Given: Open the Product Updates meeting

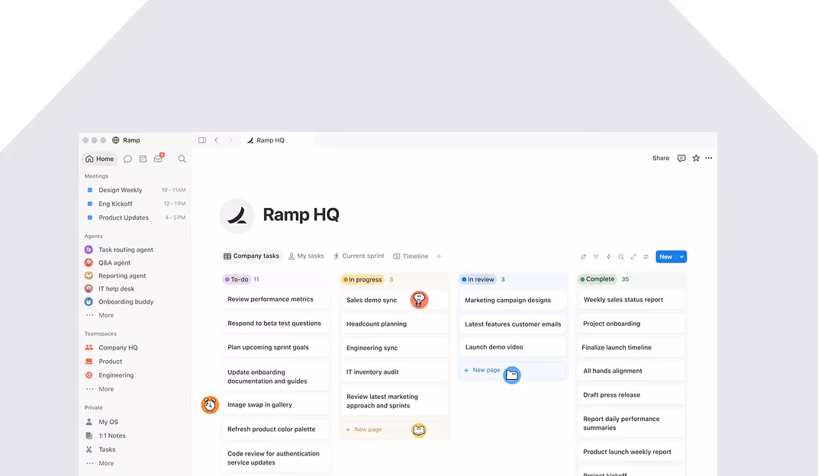Looking at the screenshot, I should 123,217.
